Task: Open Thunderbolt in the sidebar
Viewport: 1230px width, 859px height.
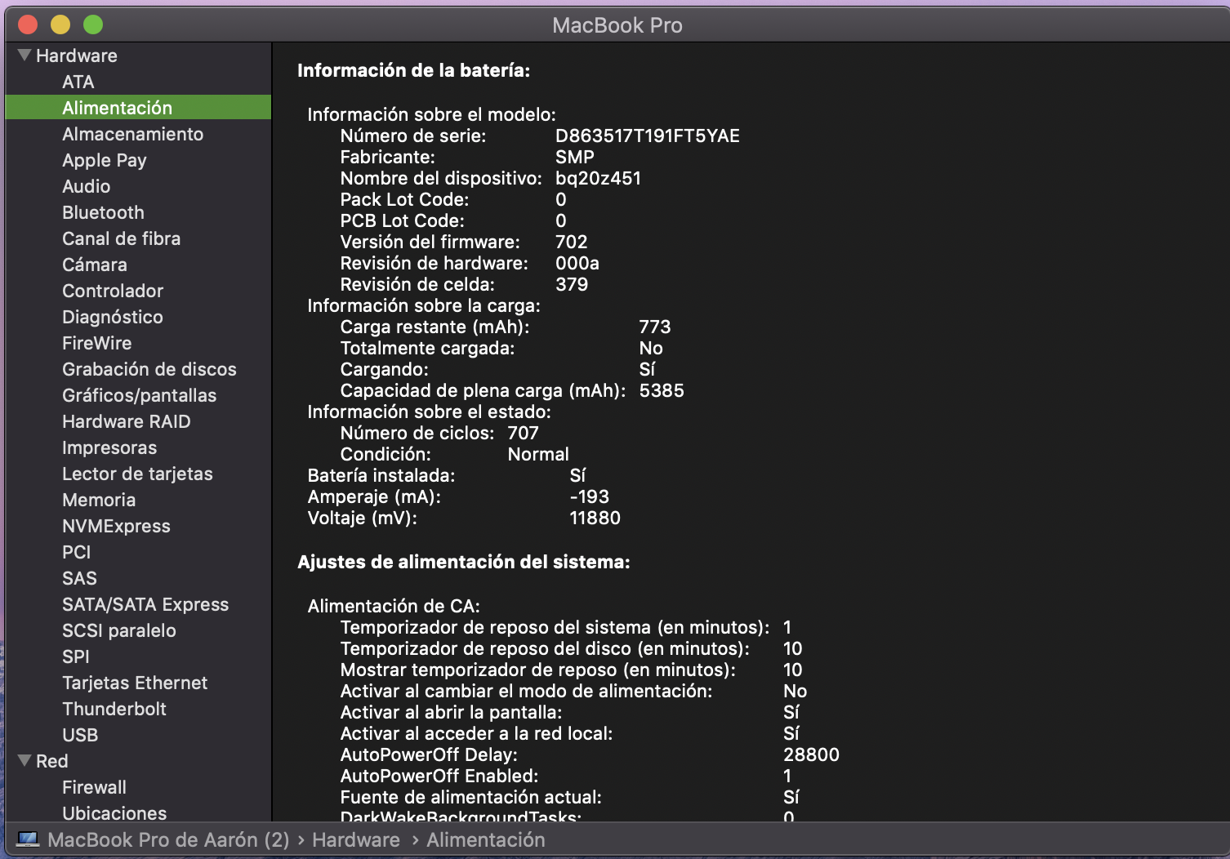Action: click(x=114, y=709)
